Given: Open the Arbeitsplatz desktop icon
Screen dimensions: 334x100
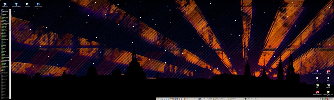Looking at the screenshot, I should [5, 4].
